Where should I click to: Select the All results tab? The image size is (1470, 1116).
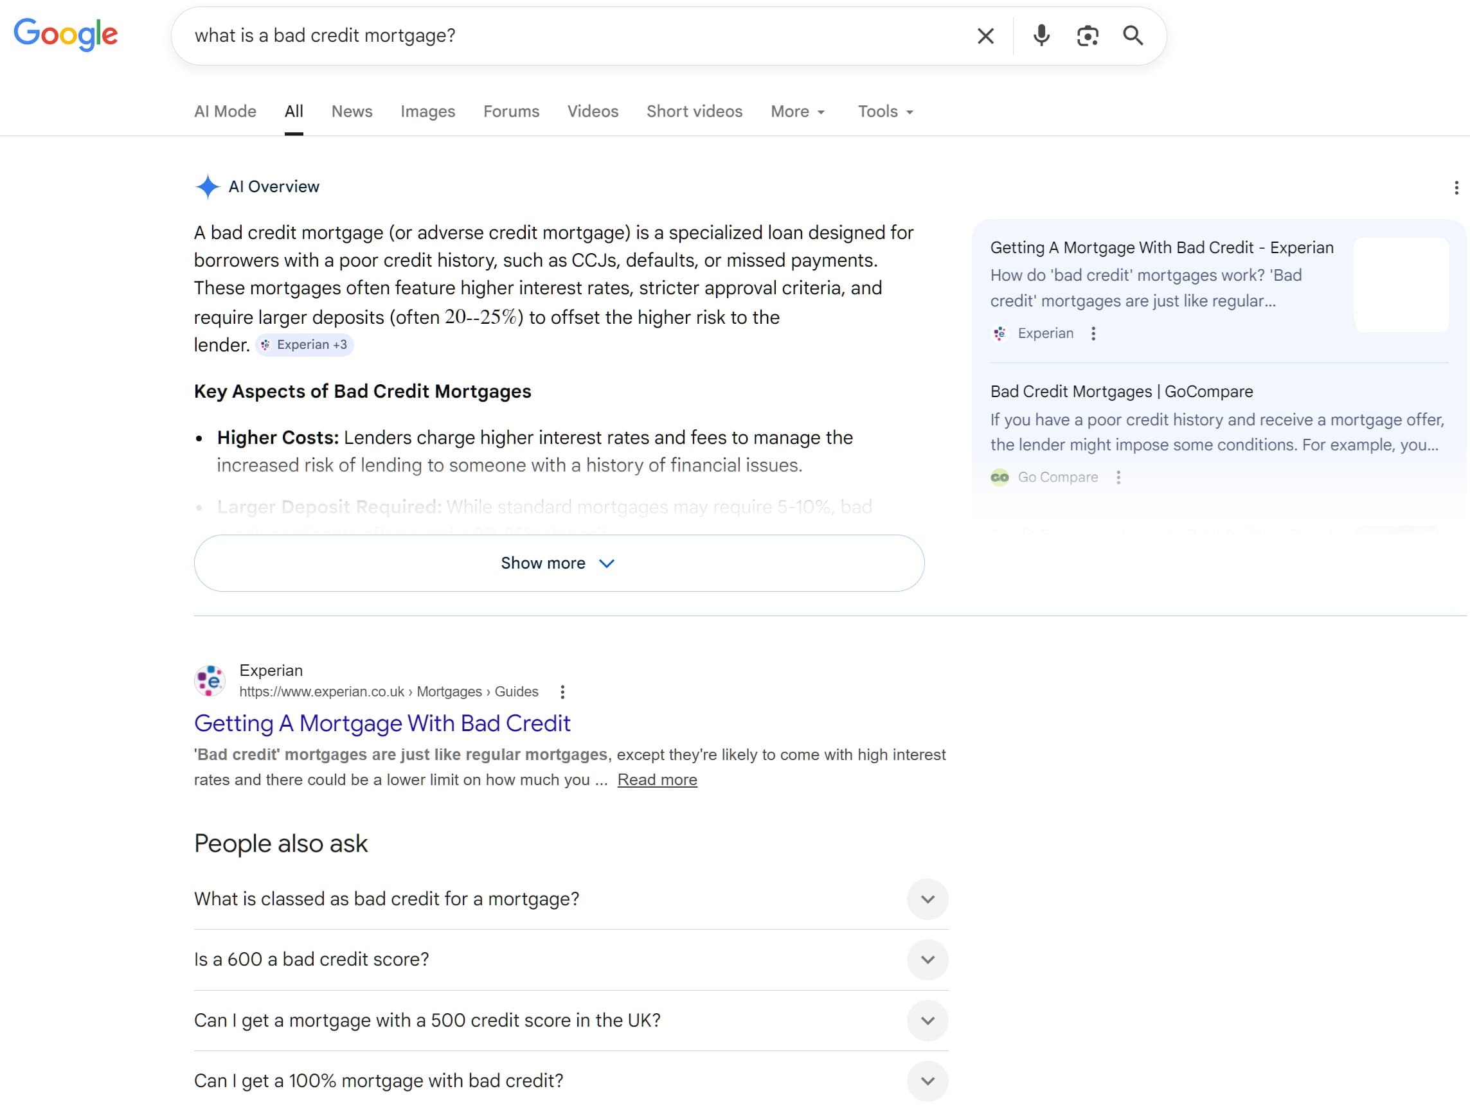tap(294, 112)
